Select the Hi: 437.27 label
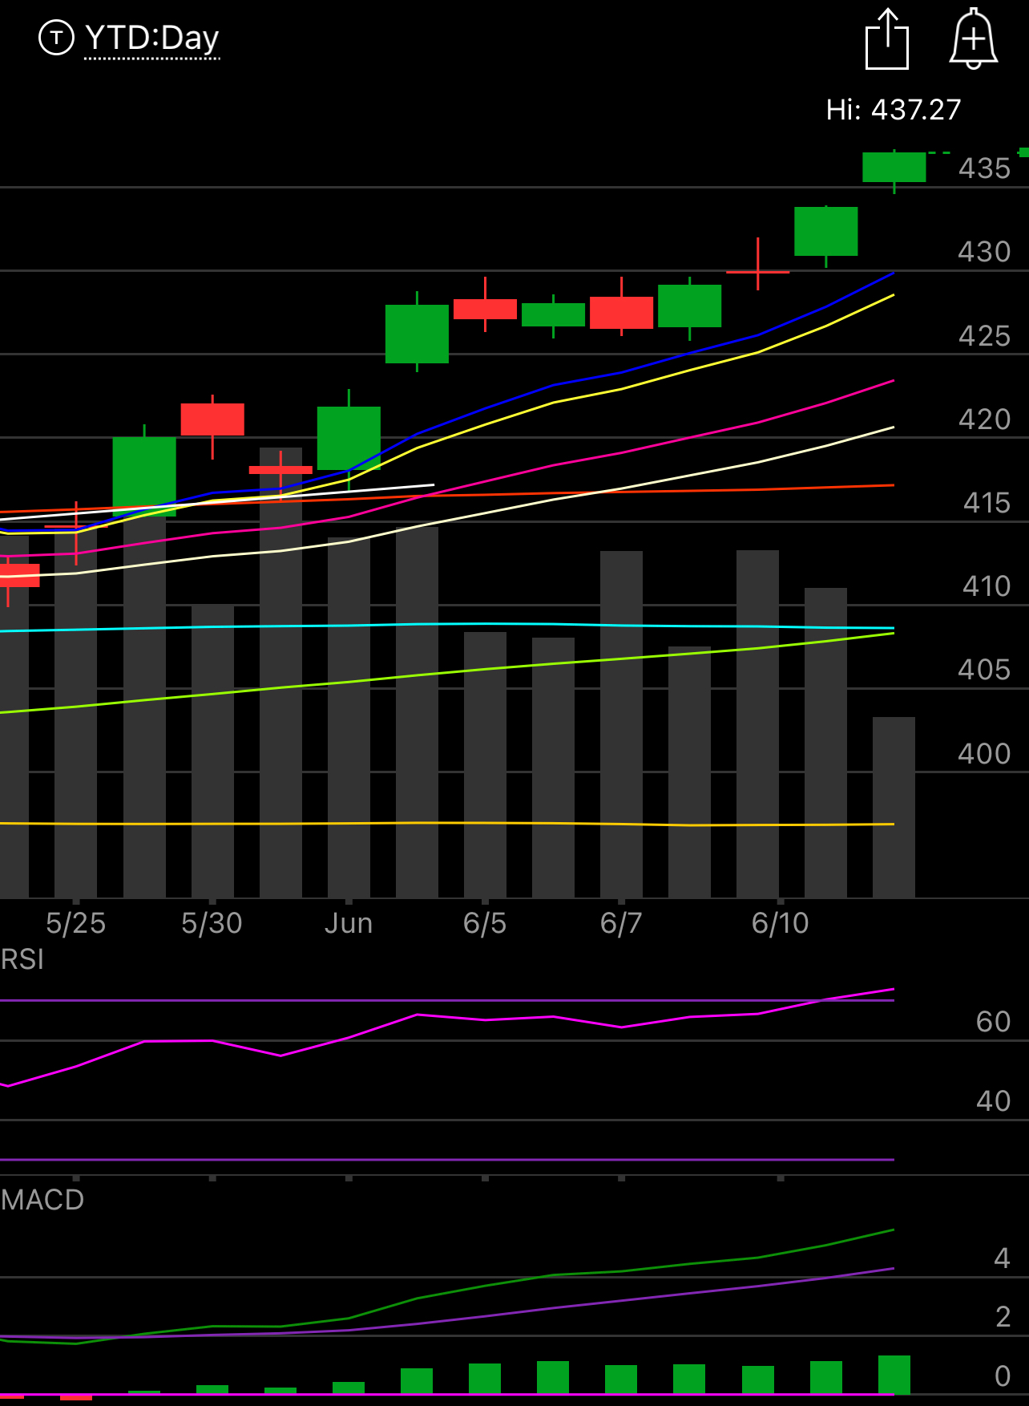Image resolution: width=1029 pixels, height=1406 pixels. (894, 110)
